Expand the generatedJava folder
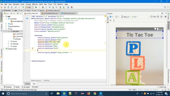This screenshot has height=96, width=170. 6,26
